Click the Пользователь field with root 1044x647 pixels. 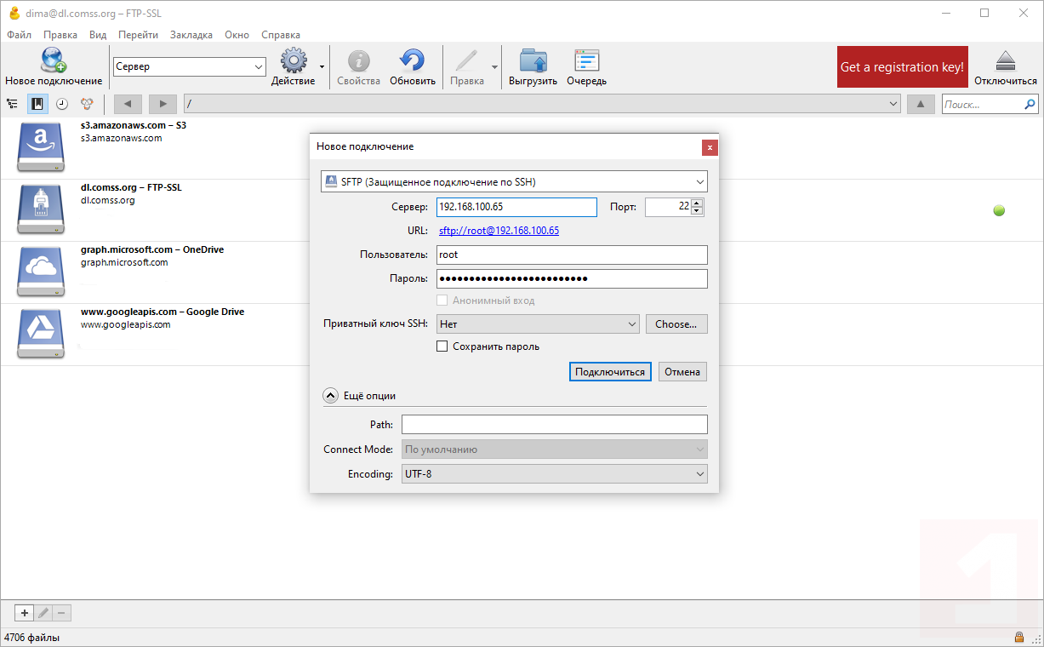tap(572, 255)
